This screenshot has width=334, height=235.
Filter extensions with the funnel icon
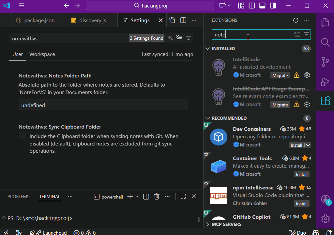click(306, 34)
